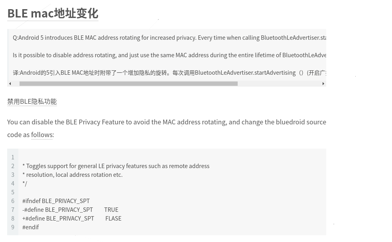Click line number 9 in code gutter

13,227
